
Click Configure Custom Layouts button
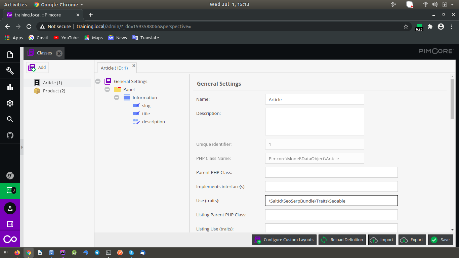284,240
